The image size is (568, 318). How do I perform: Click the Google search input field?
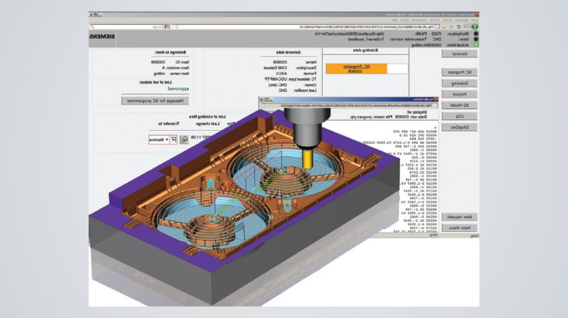129,27
